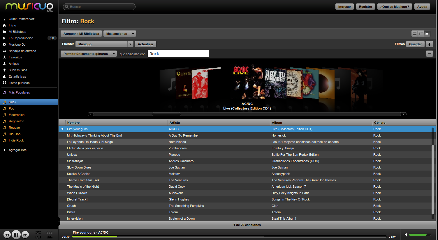Open Bandeja de entrada
438x240 pixels.
pos(22,51)
